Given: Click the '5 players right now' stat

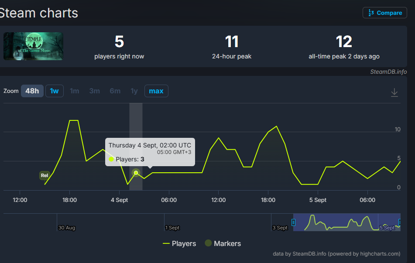Looking at the screenshot, I should pyautogui.click(x=119, y=48).
